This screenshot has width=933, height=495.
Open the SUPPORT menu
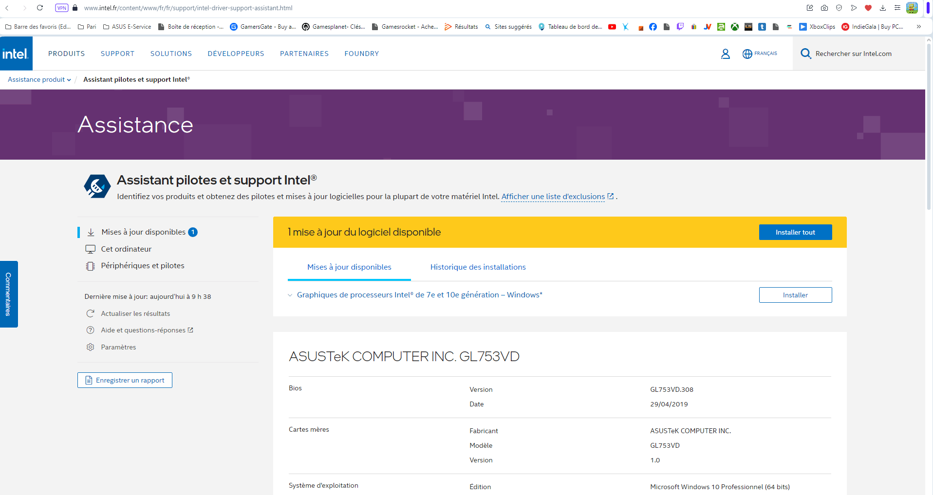(118, 54)
